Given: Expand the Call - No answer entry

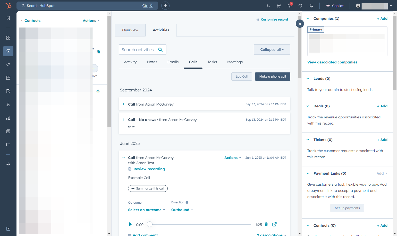Looking at the screenshot, I should point(124,120).
